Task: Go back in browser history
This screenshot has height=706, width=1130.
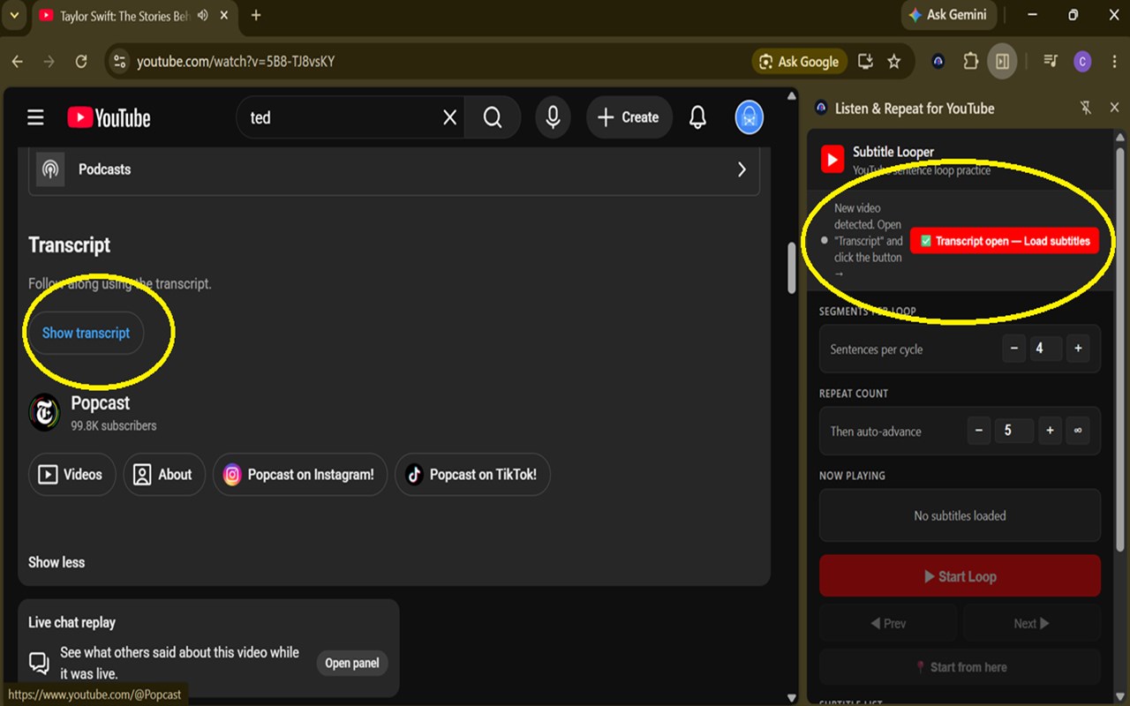Action: coord(18,62)
